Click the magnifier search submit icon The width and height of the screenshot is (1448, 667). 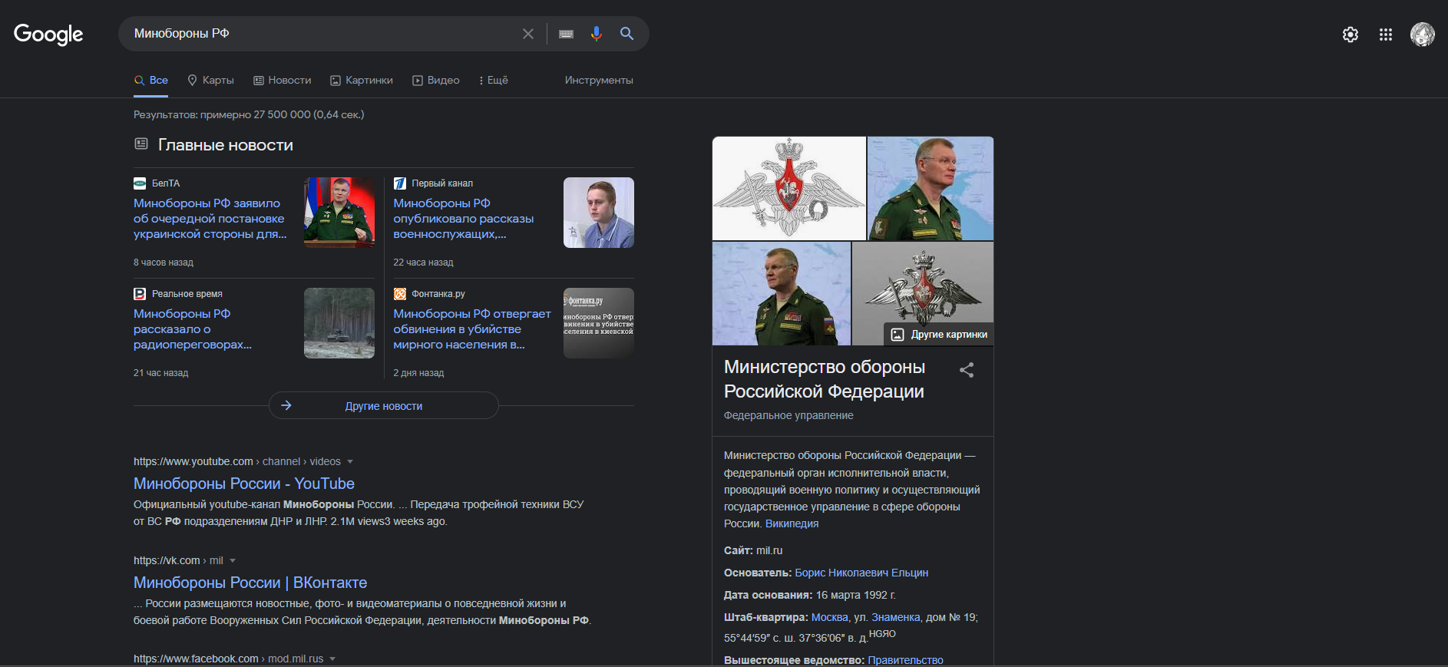(626, 34)
